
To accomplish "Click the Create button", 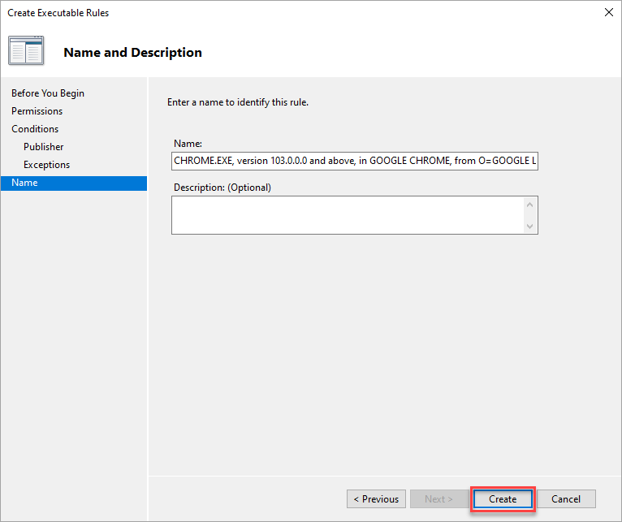I will pyautogui.click(x=503, y=498).
